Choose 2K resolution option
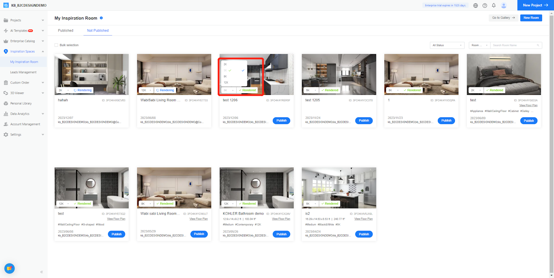The width and height of the screenshot is (554, 278). (x=225, y=64)
